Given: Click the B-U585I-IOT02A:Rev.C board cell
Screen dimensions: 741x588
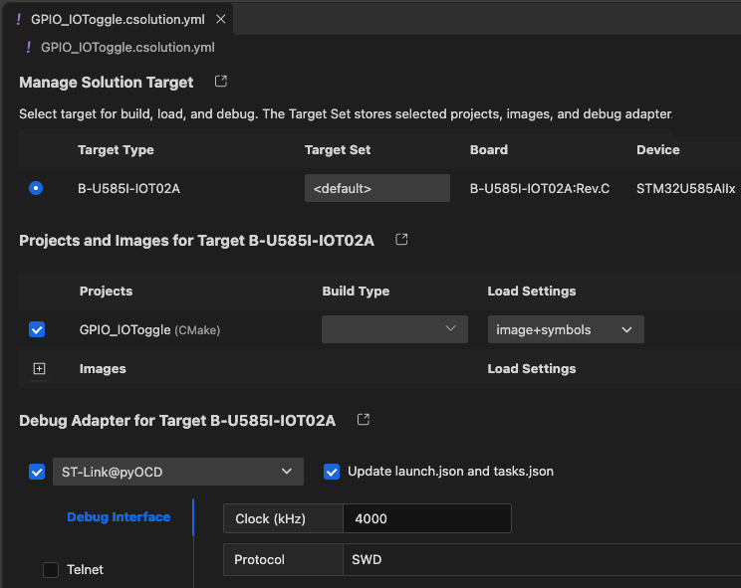Looking at the screenshot, I should [x=540, y=189].
